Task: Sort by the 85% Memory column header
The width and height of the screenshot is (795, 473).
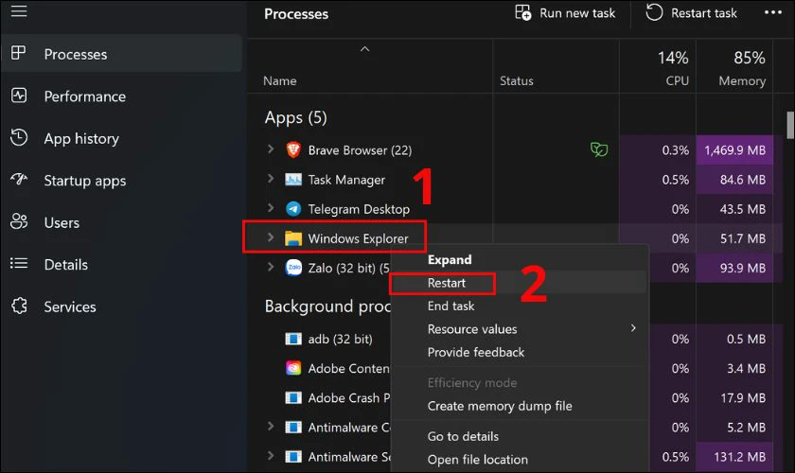Action: (734, 67)
